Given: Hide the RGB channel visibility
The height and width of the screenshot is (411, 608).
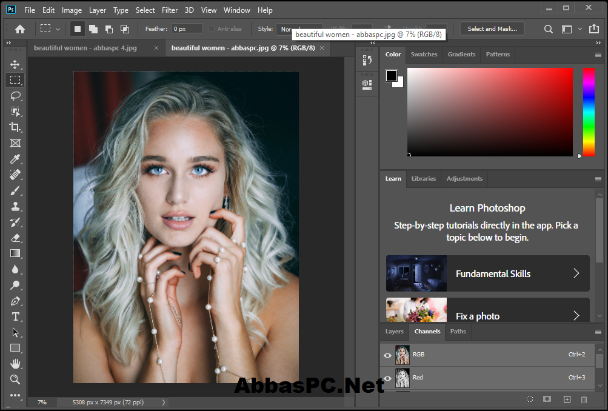Looking at the screenshot, I should (387, 355).
